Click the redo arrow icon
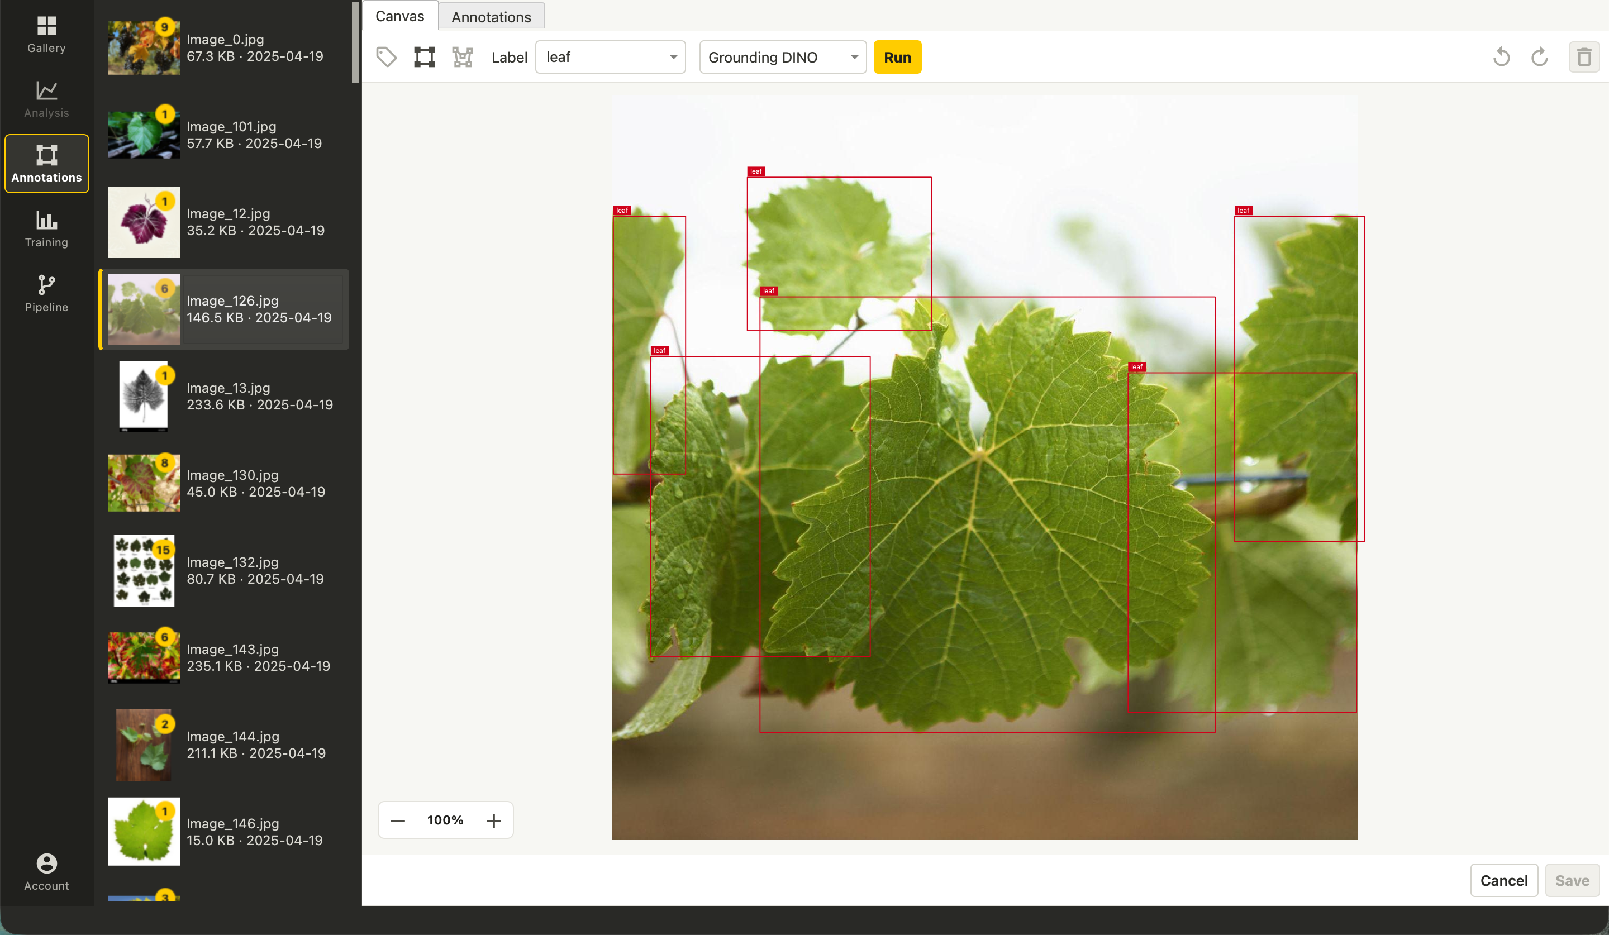The width and height of the screenshot is (1609, 935). (x=1540, y=58)
